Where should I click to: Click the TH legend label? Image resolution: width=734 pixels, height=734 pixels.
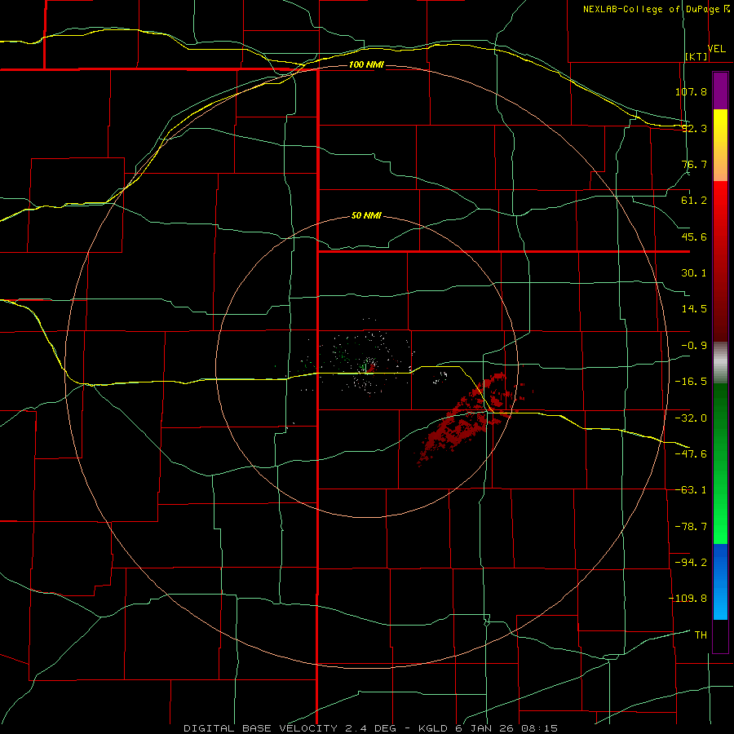701,635
